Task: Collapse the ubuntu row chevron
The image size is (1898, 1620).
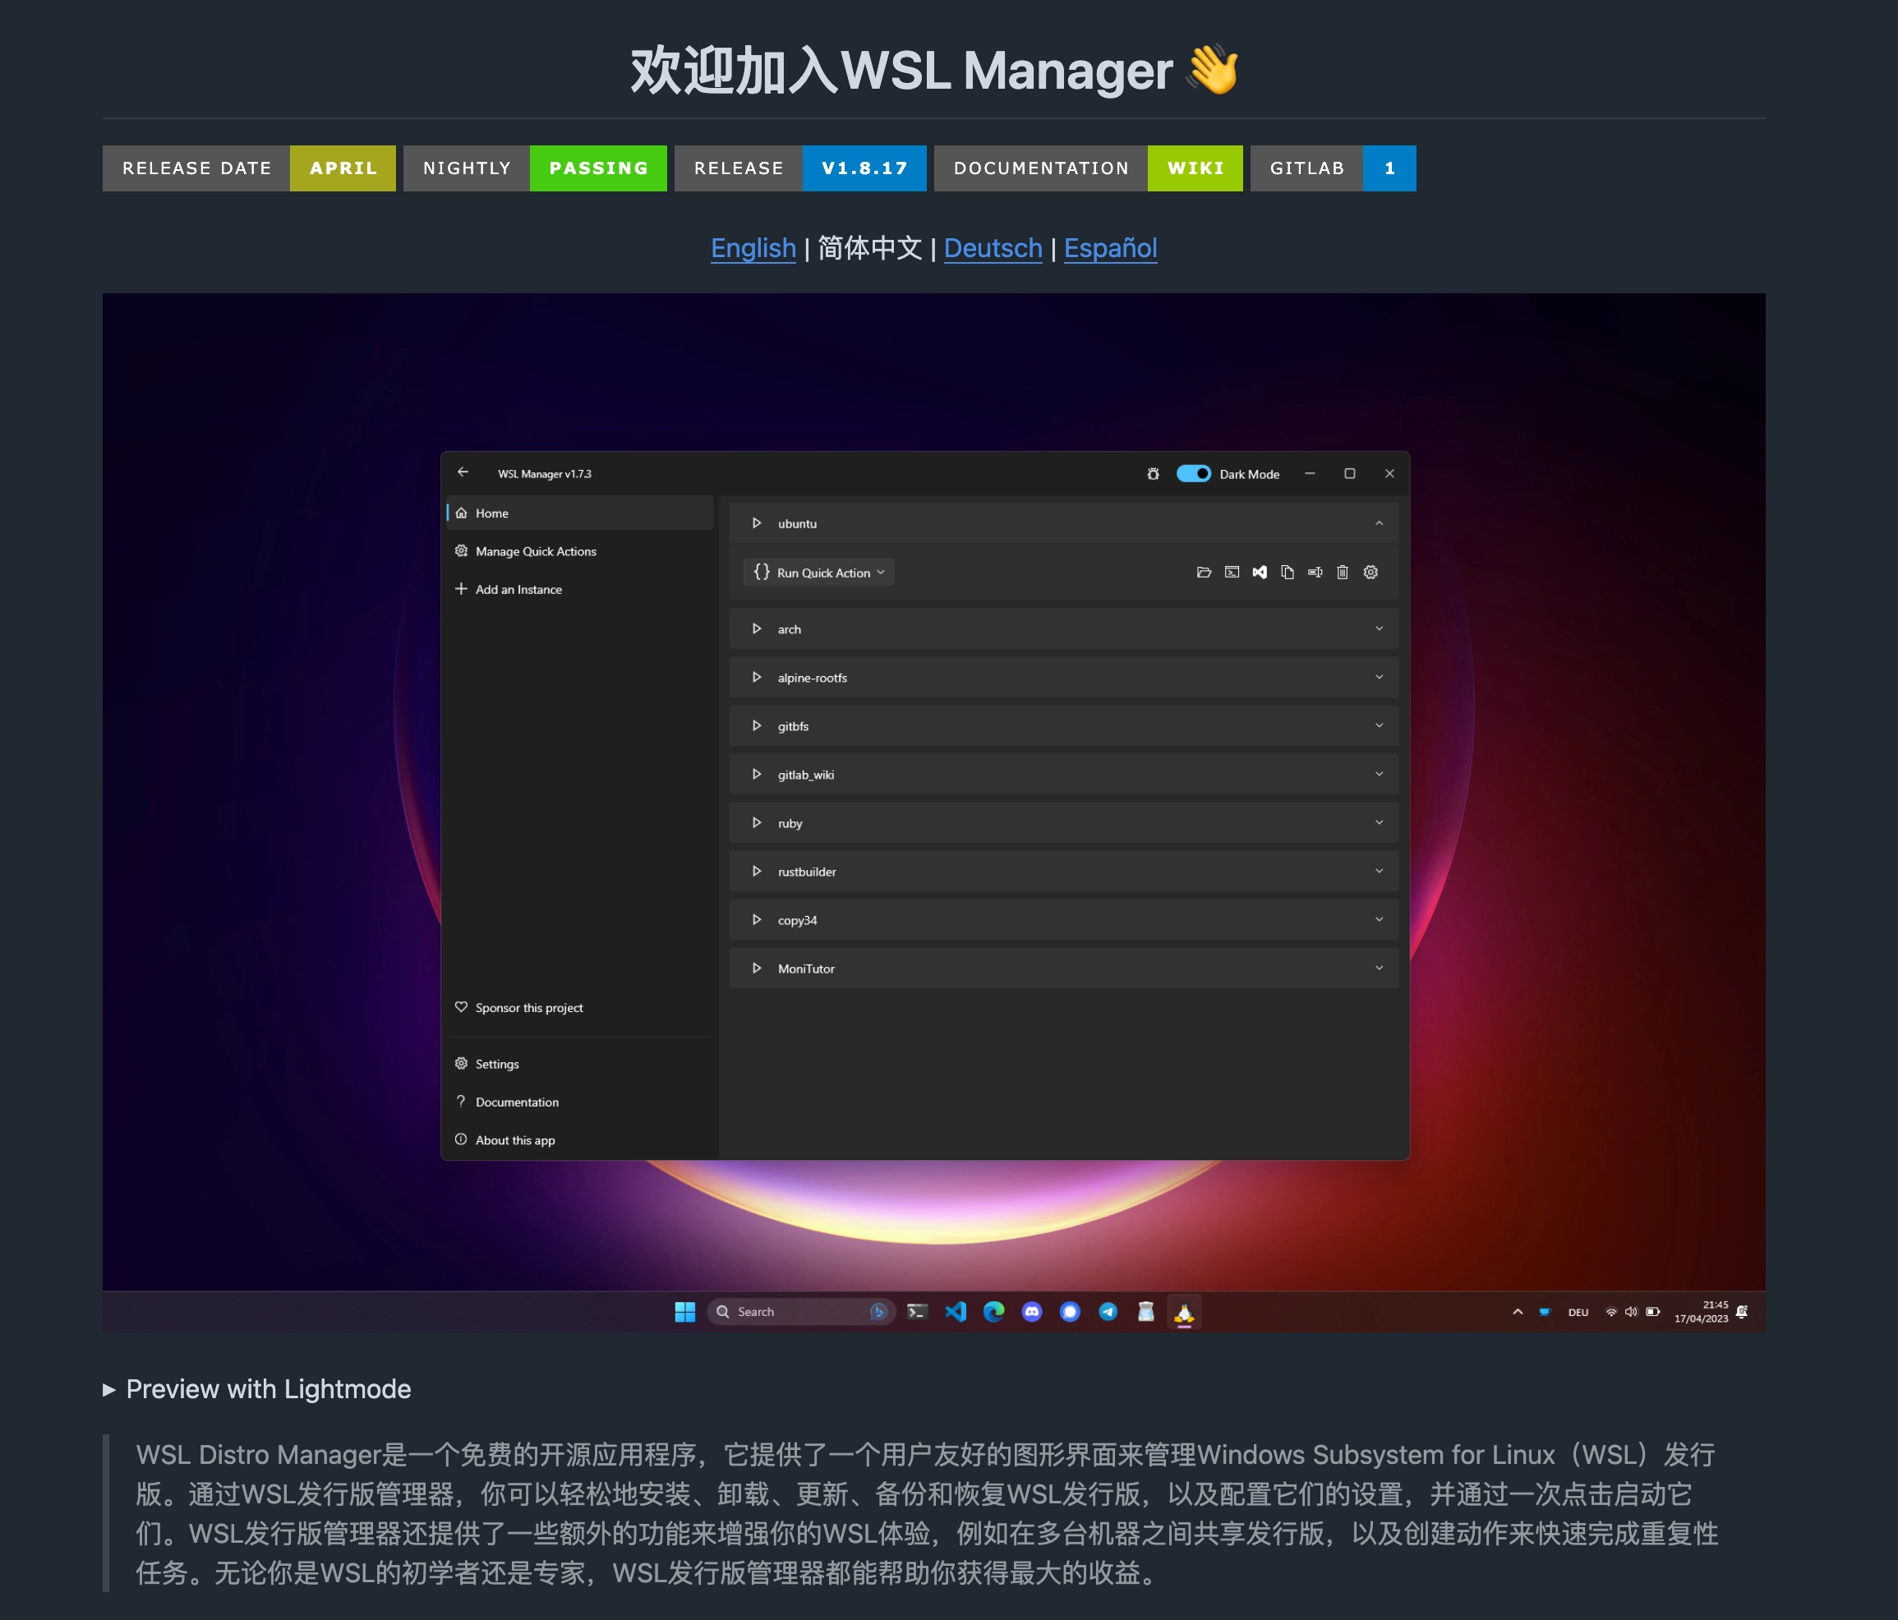Action: click(1379, 523)
